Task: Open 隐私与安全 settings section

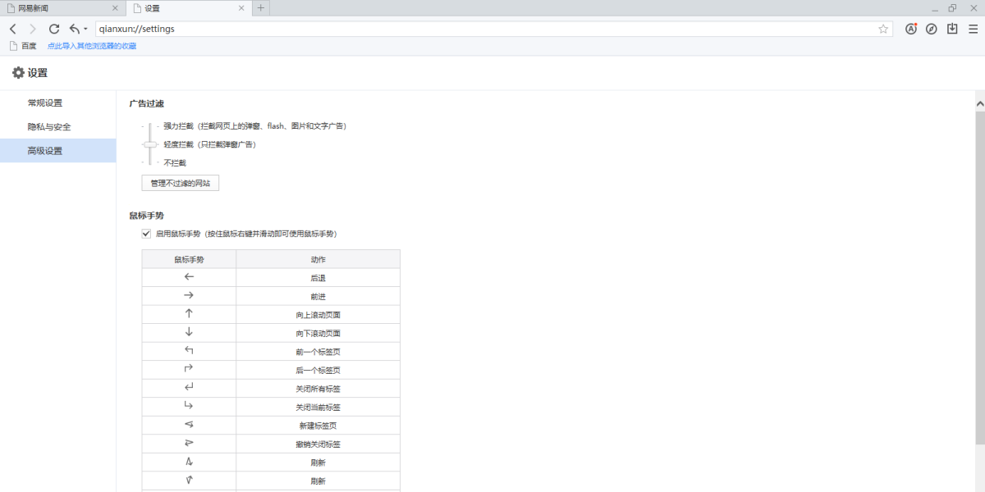Action: coord(49,127)
